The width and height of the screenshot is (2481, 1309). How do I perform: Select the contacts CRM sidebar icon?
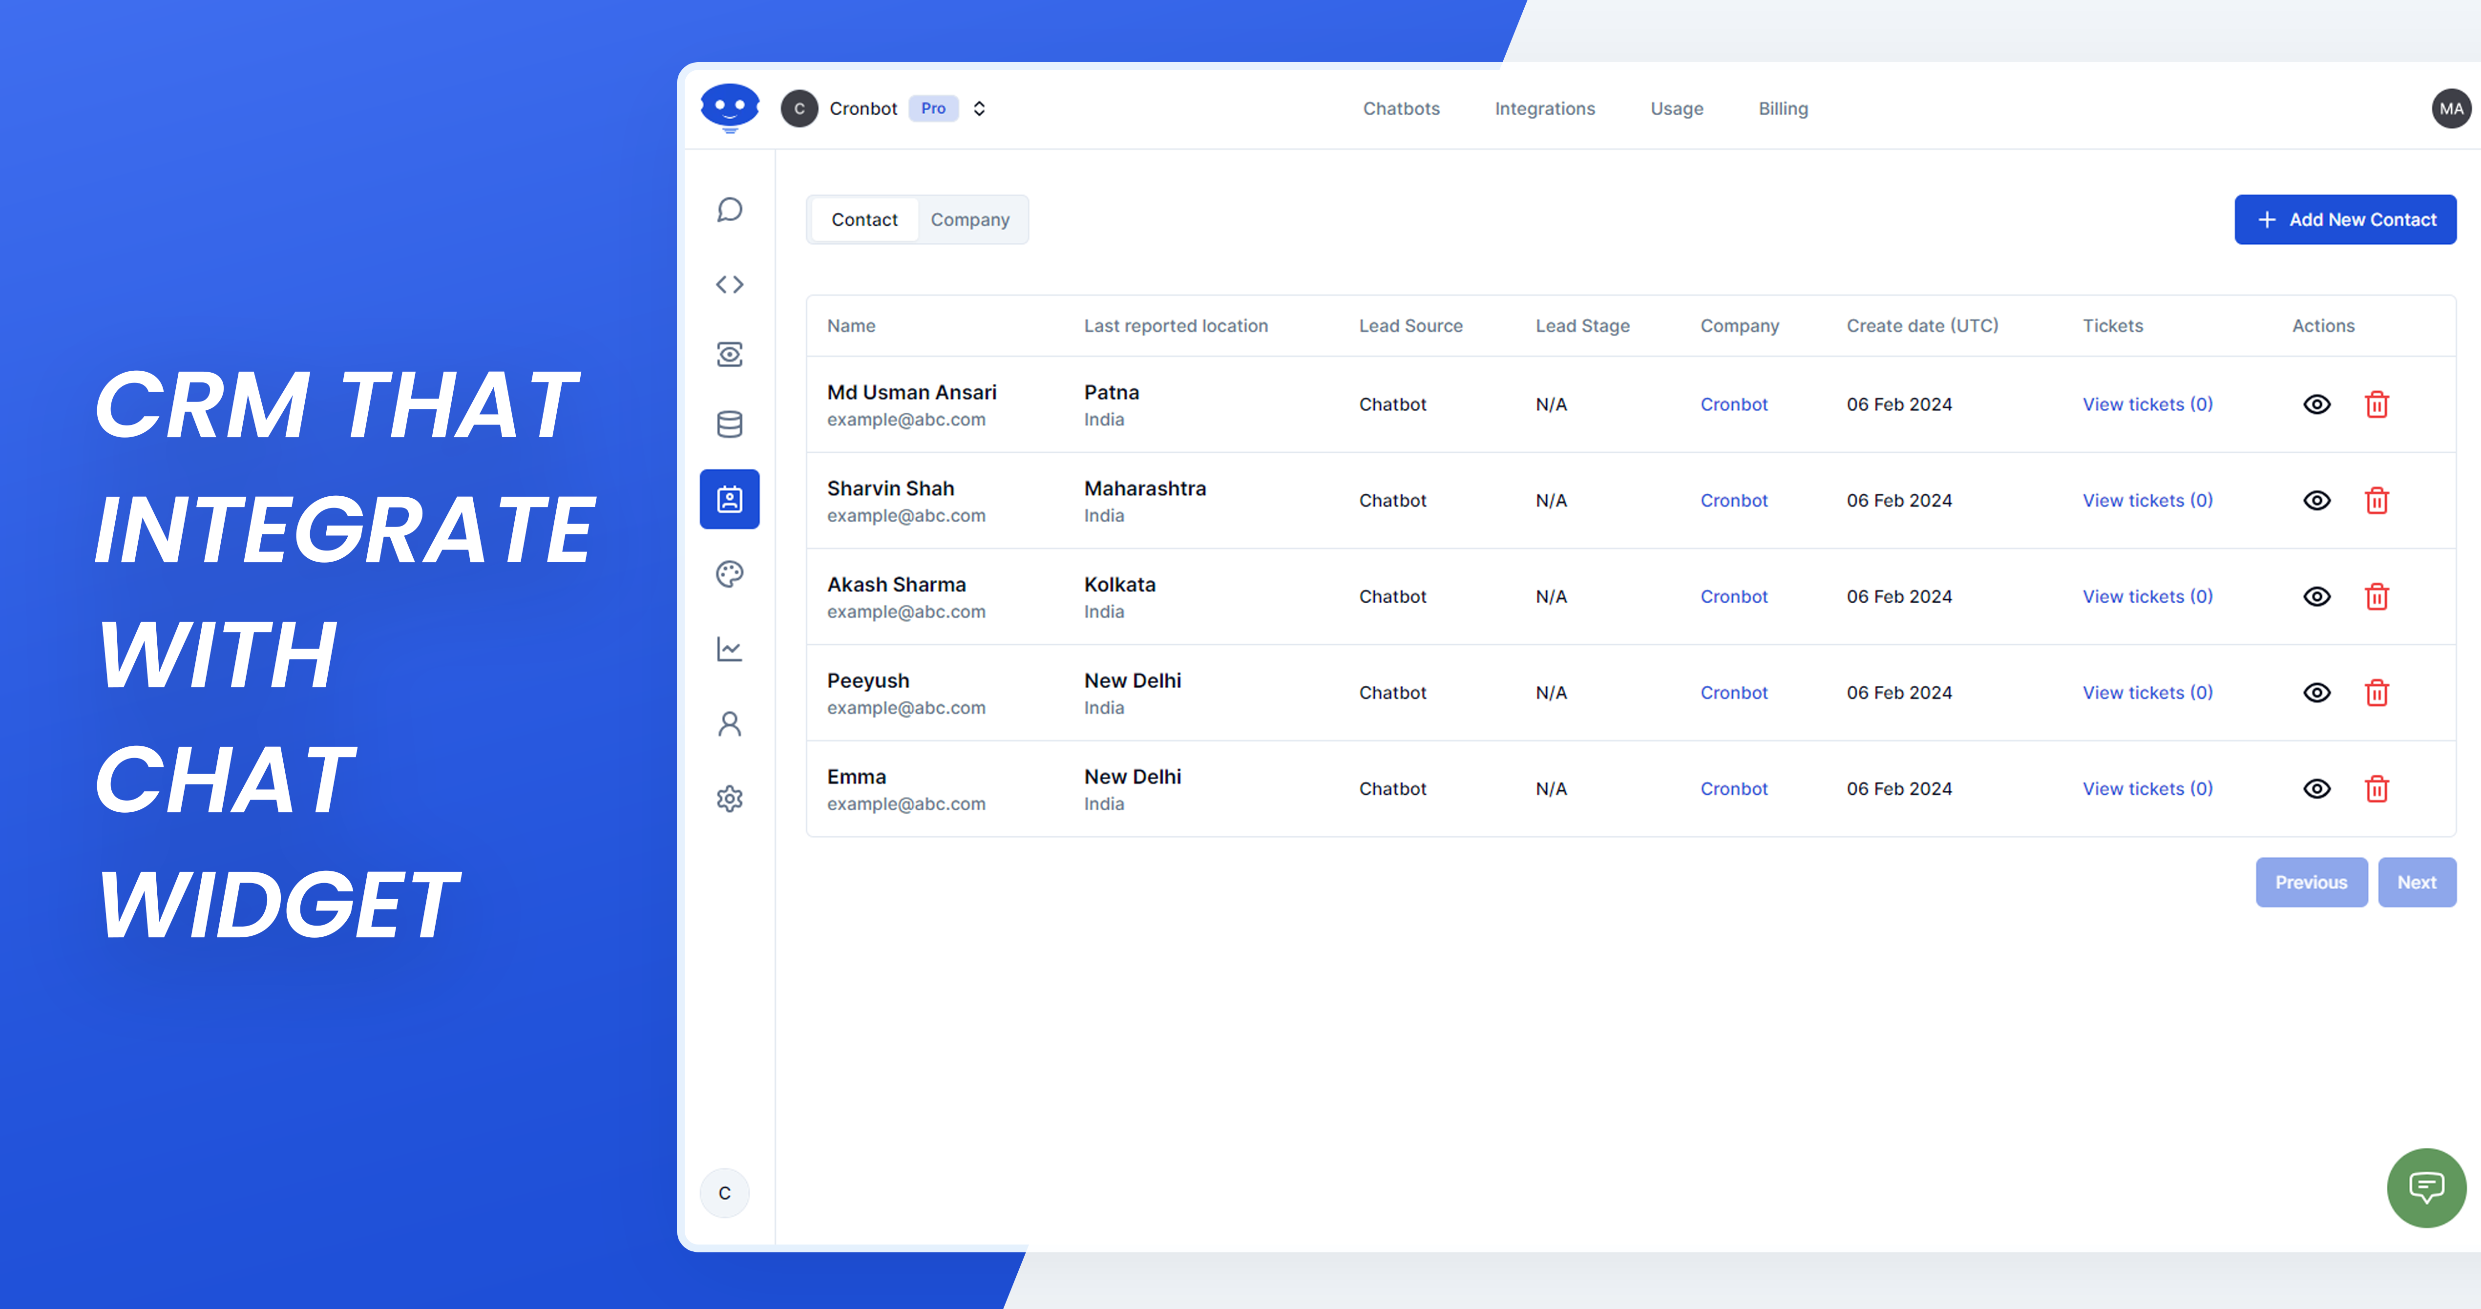729,499
